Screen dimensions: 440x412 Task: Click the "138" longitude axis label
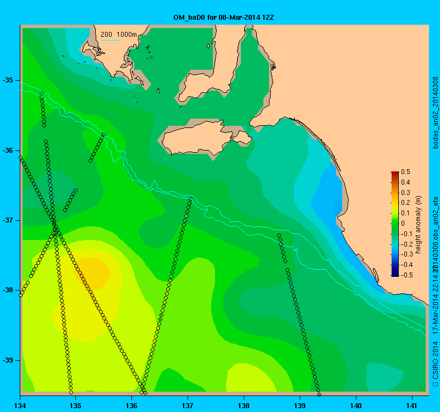click(x=244, y=405)
